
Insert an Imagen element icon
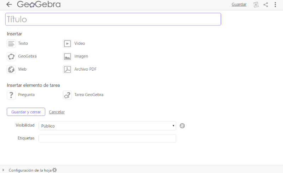click(x=67, y=56)
